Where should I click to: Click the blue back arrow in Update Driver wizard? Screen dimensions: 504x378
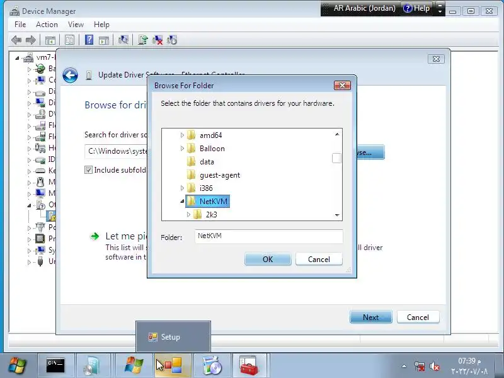coord(70,76)
